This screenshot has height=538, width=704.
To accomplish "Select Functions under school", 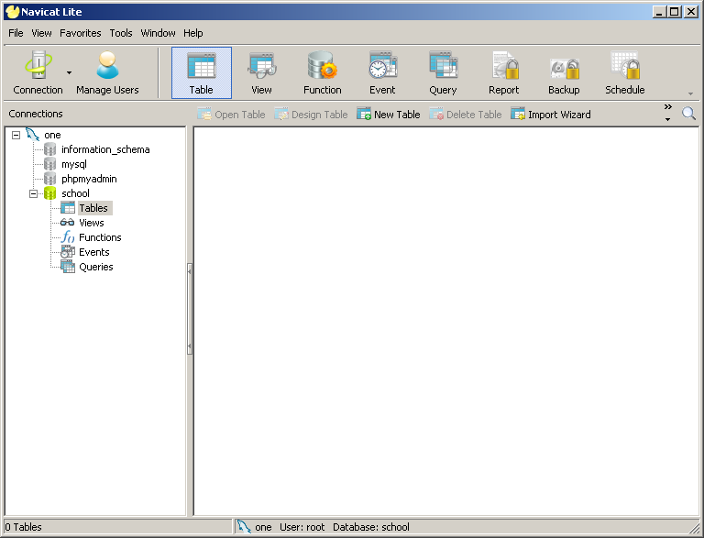I will click(100, 237).
